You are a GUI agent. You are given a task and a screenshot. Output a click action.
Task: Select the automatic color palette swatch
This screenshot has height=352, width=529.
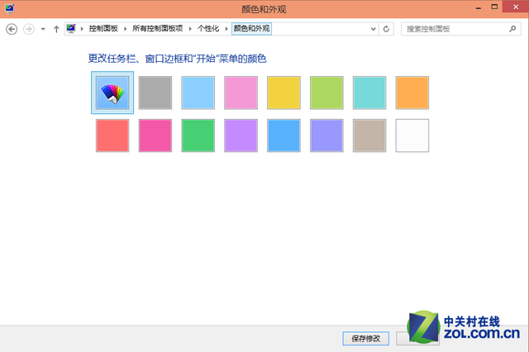click(x=112, y=93)
